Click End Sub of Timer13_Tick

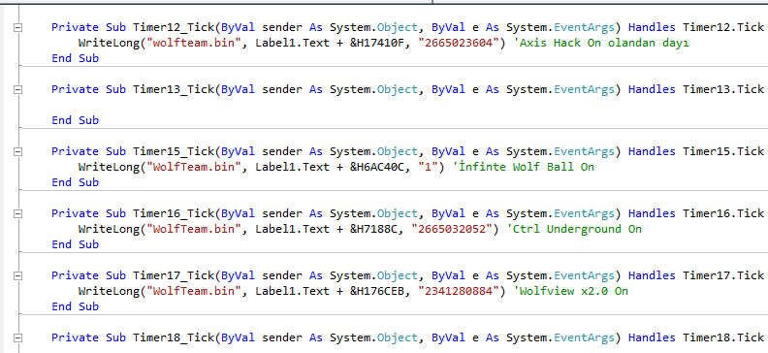76,120
